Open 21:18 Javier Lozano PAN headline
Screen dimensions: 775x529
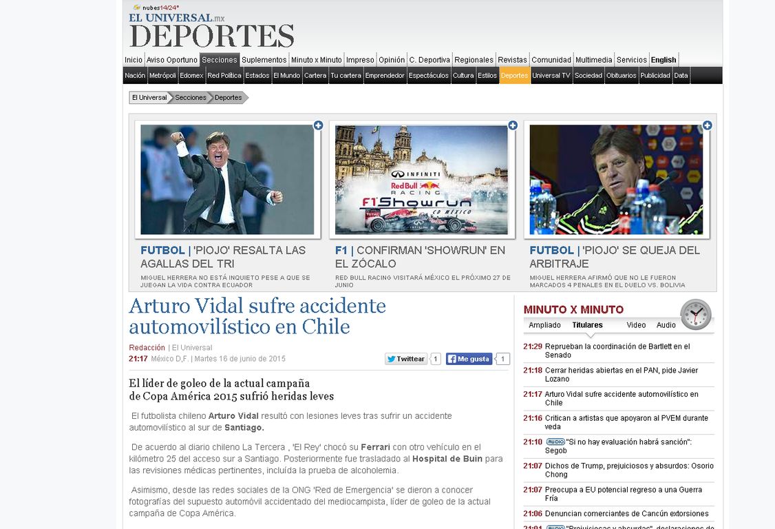[622, 375]
